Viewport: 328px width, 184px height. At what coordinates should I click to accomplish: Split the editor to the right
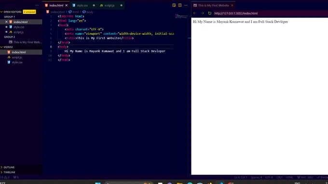tap(180, 5)
